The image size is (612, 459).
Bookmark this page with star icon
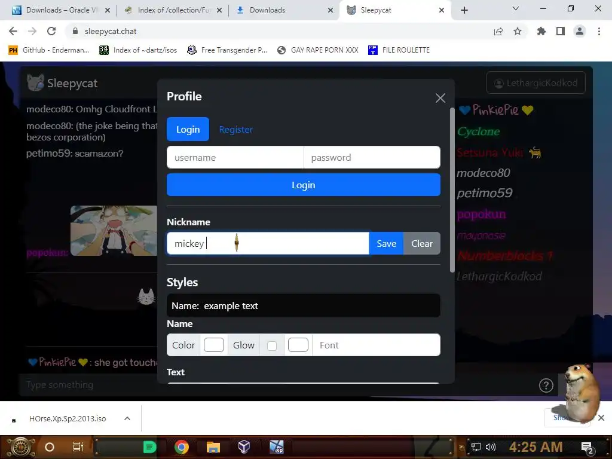[x=518, y=31]
